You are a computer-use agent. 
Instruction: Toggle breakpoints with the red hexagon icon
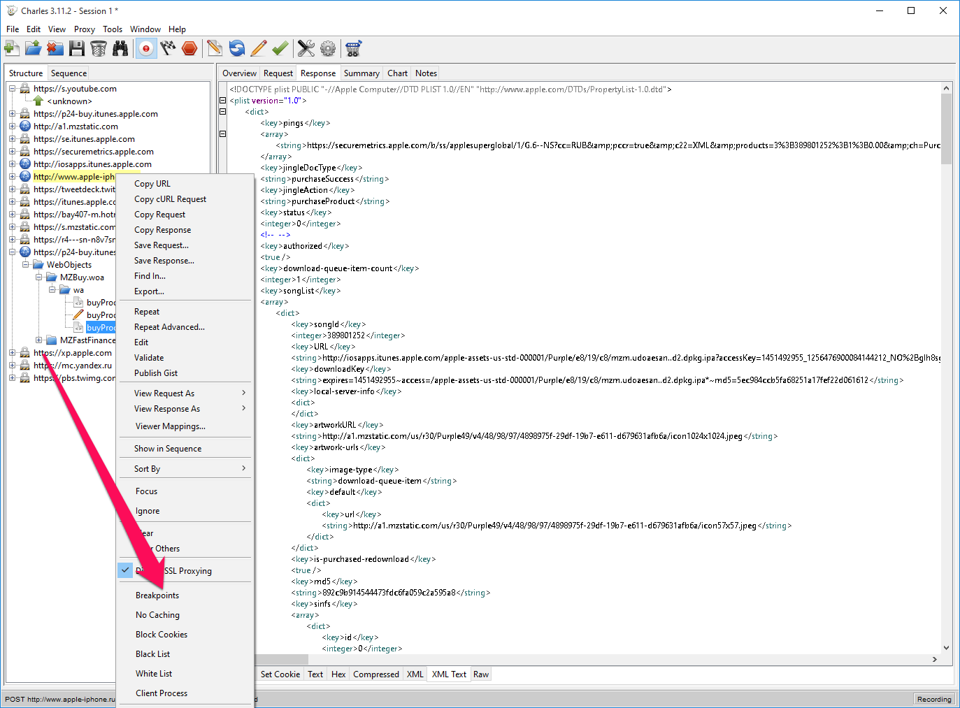189,48
